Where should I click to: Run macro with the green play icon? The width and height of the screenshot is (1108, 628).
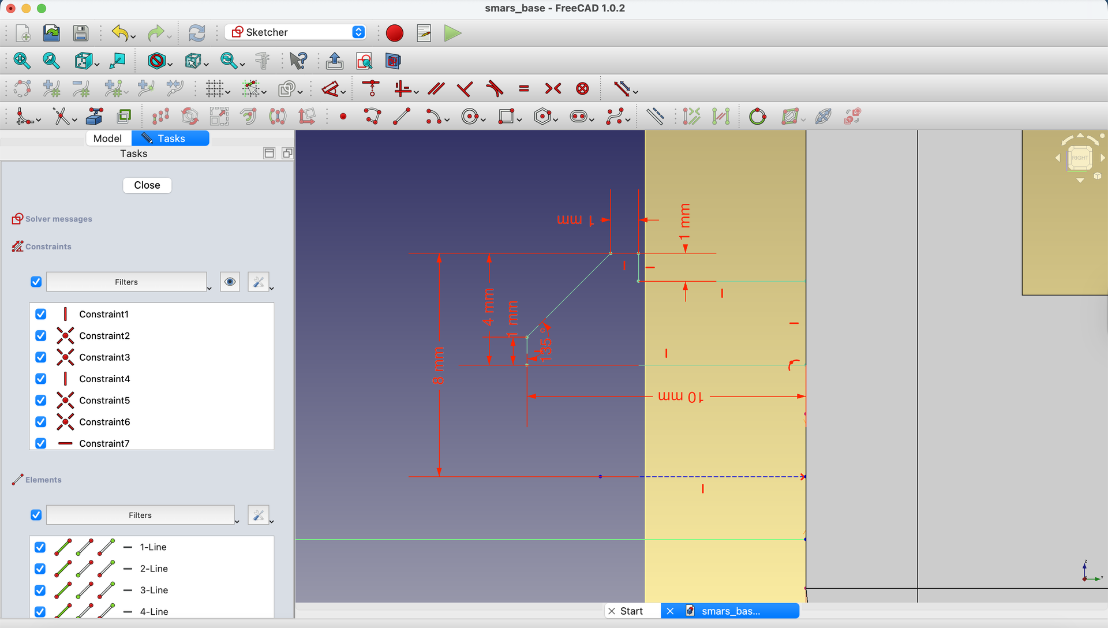point(453,33)
